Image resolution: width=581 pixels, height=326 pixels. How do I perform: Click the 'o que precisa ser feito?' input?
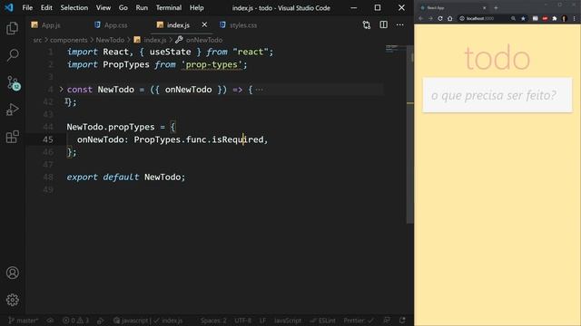497,95
